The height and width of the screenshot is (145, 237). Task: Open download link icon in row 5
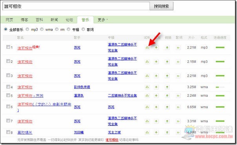(x=167, y=96)
